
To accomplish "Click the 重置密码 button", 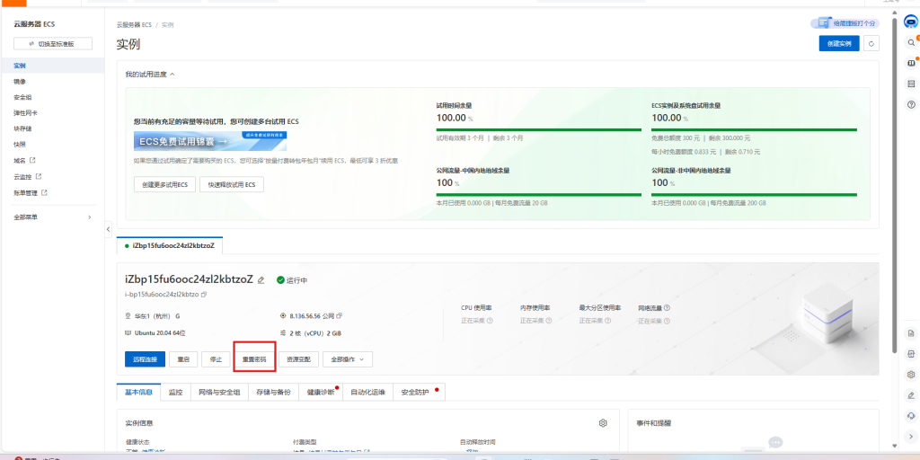I will pyautogui.click(x=254, y=358).
